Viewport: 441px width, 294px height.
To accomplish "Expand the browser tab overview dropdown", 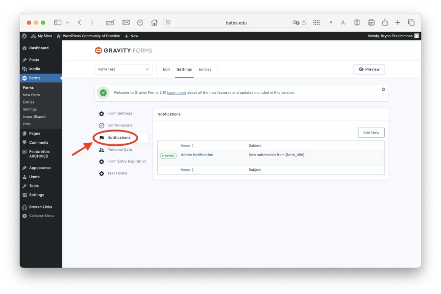I will coord(68,22).
